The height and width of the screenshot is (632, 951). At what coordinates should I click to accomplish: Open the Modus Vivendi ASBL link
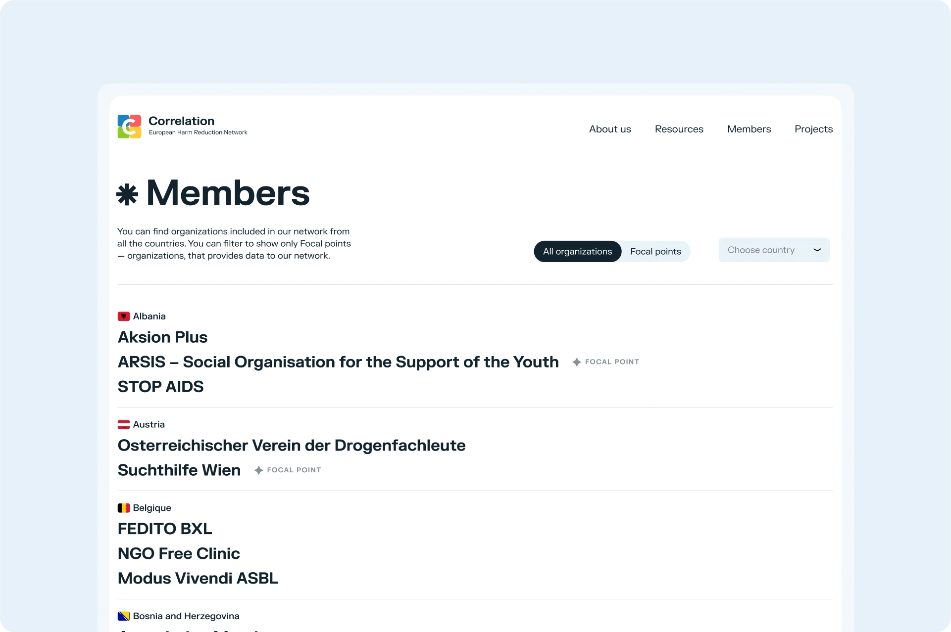click(x=198, y=579)
